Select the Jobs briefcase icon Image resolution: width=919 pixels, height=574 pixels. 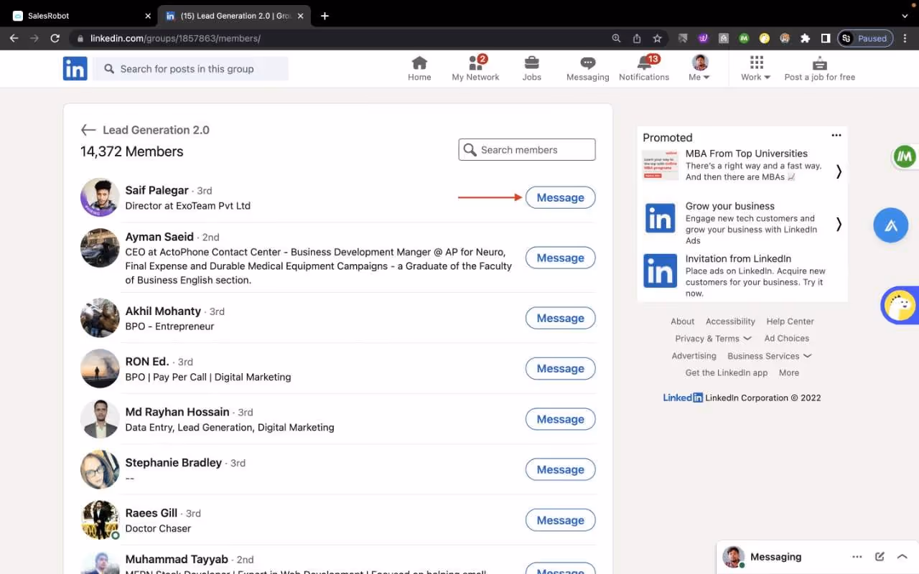click(531, 64)
